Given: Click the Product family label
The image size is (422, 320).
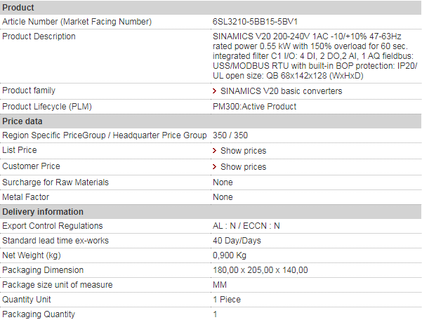Looking at the screenshot, I should coord(29,91).
